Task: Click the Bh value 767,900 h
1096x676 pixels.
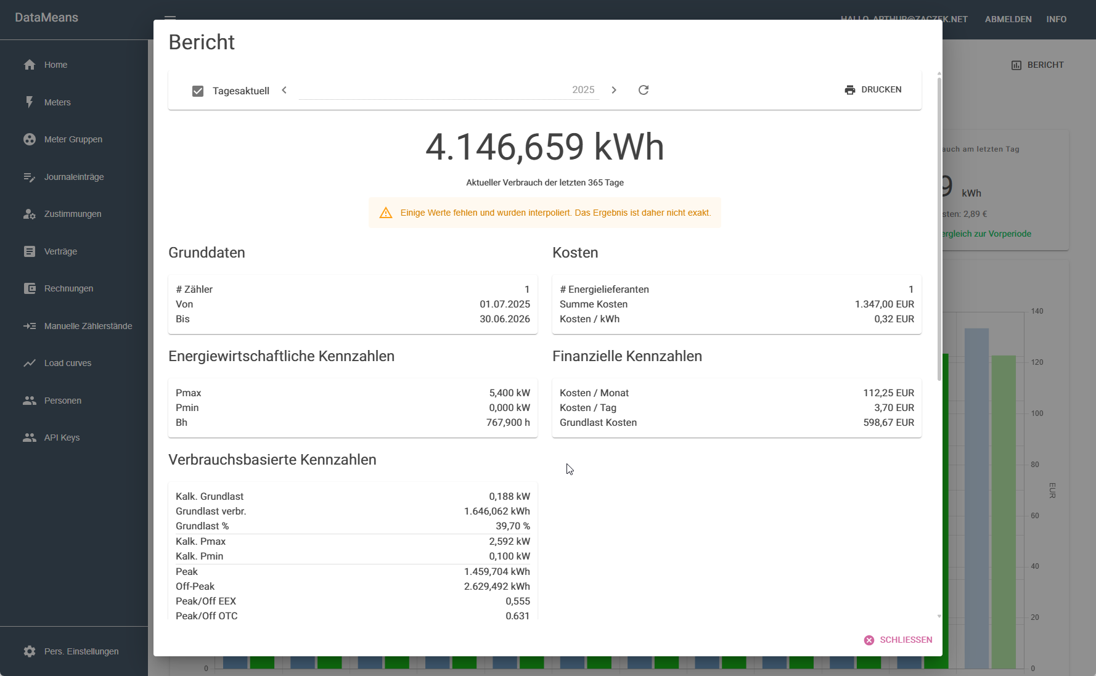Action: (508, 423)
